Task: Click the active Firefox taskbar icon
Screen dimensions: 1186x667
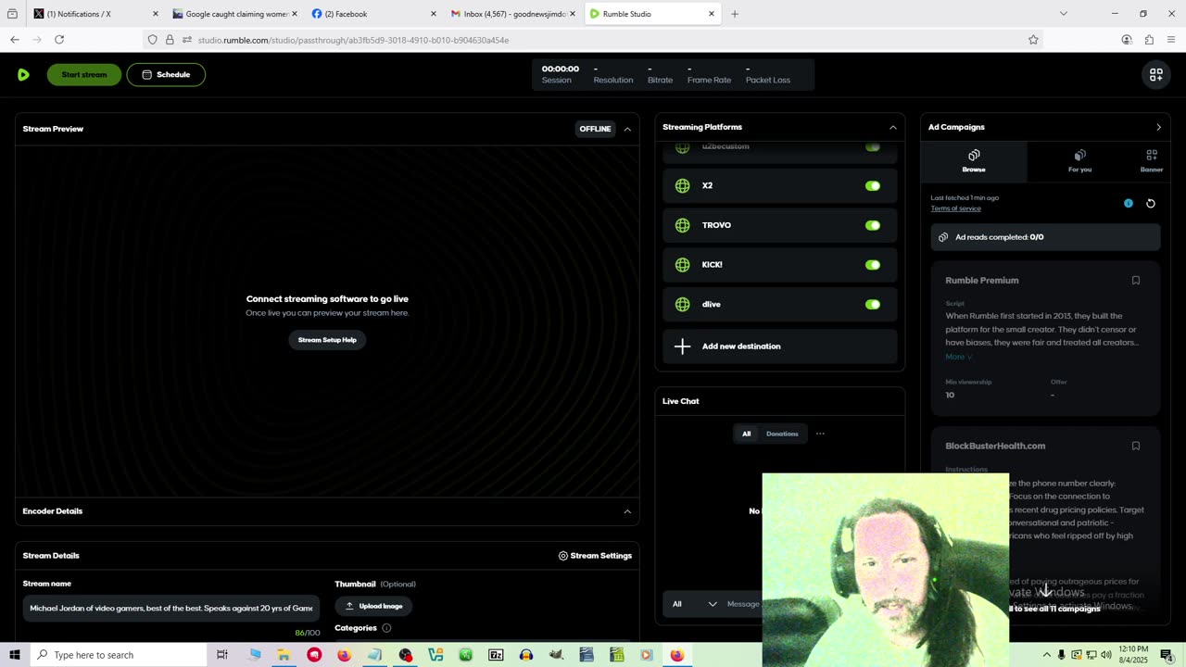Action: [677, 655]
